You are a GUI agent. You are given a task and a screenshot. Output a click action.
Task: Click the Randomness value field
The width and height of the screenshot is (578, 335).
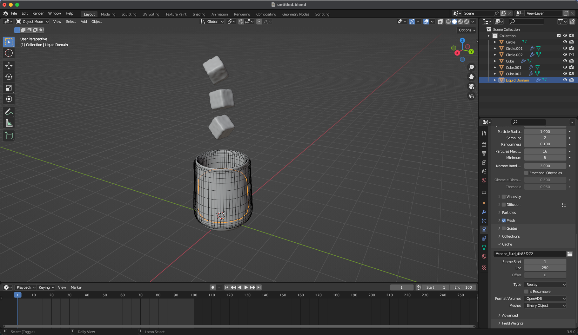[x=545, y=144]
